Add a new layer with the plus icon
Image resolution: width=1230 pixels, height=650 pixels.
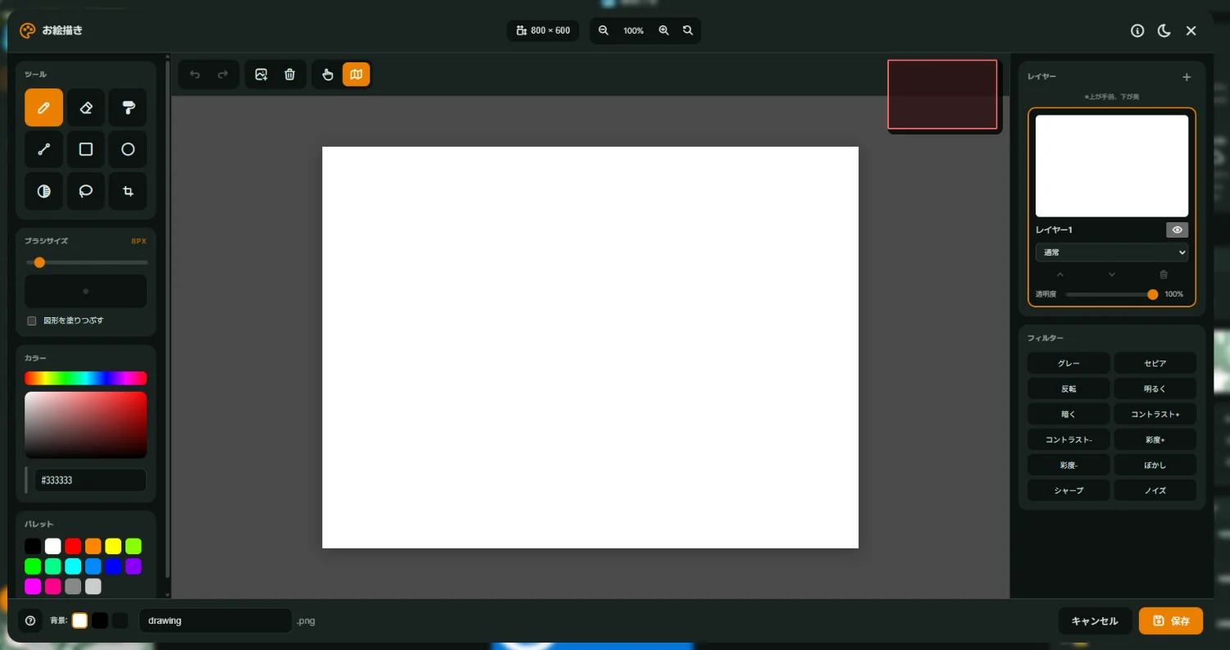[1186, 77]
